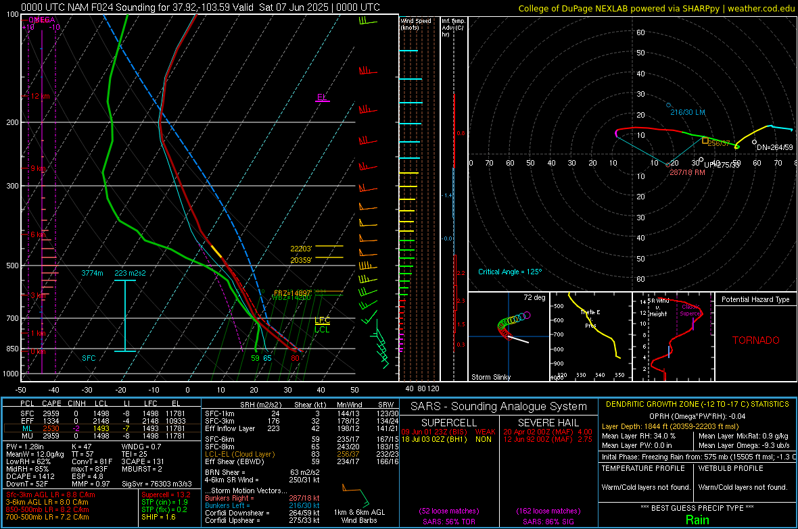The image size is (798, 529).
Task: Click the Wind Speed (knots) panel header
Action: (416, 24)
